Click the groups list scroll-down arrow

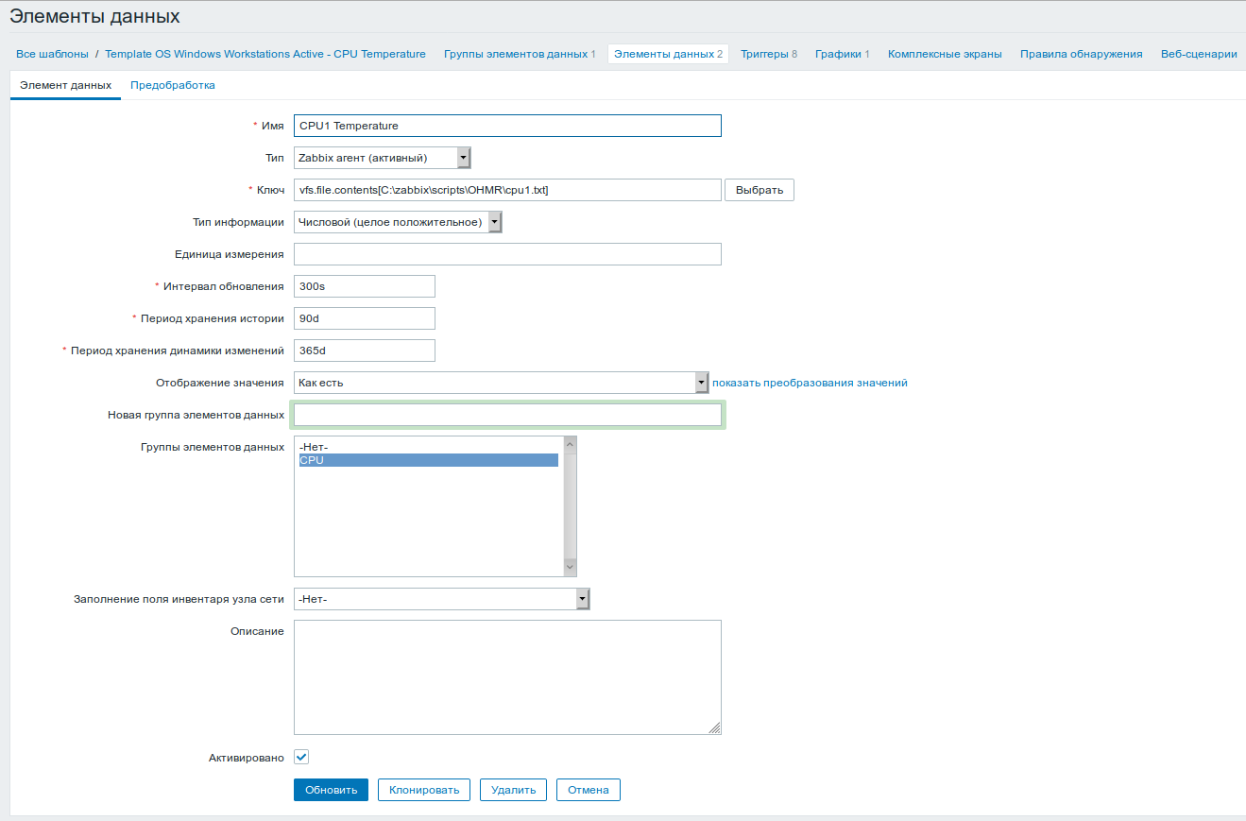tap(570, 567)
